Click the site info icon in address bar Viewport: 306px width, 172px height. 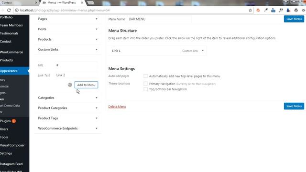(17, 11)
